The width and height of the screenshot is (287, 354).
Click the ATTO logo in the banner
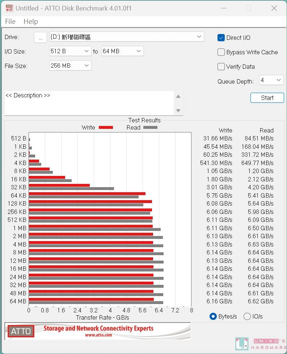[21, 331]
